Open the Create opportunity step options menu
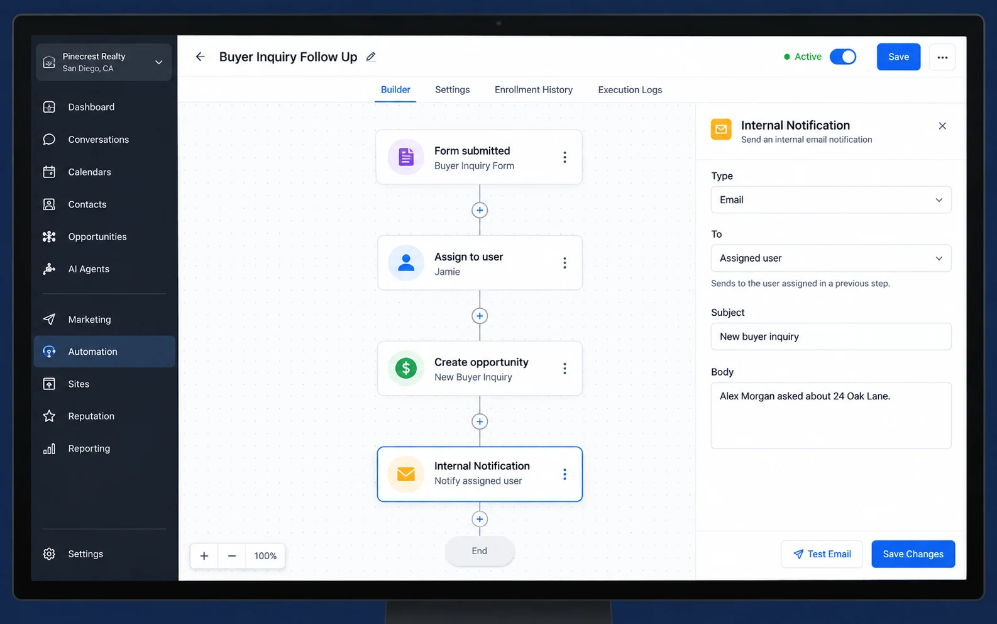 click(565, 369)
